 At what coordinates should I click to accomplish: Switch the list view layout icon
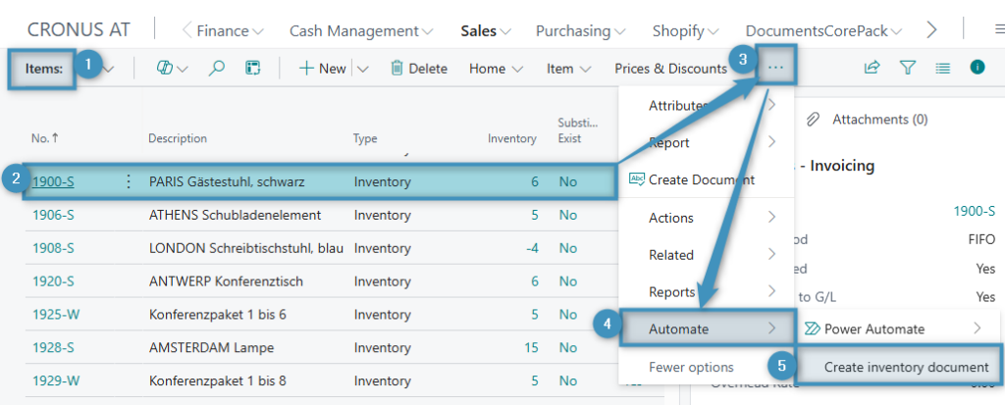tap(942, 68)
